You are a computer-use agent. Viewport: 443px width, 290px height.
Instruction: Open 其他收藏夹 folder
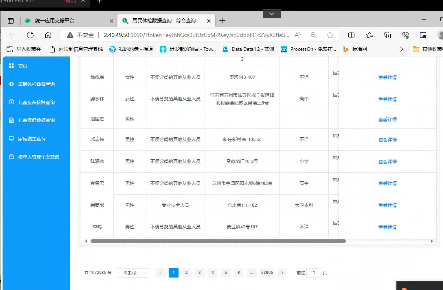click(x=427, y=49)
